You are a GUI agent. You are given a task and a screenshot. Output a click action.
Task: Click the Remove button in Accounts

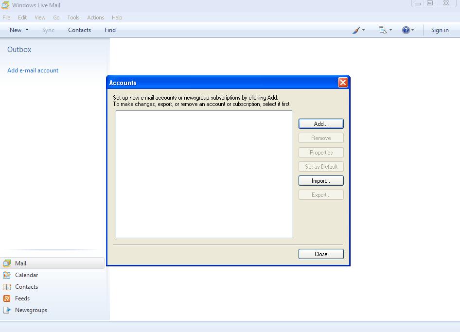[321, 138]
